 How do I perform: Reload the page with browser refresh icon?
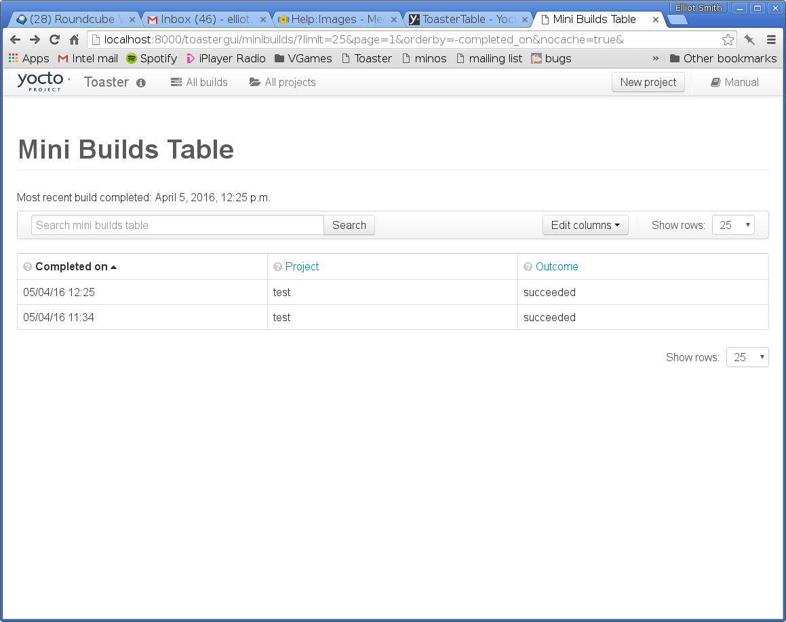point(54,40)
